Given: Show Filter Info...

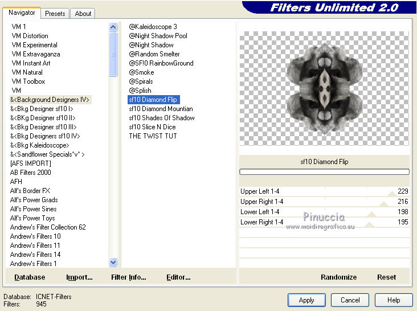Looking at the screenshot, I should [128, 277].
